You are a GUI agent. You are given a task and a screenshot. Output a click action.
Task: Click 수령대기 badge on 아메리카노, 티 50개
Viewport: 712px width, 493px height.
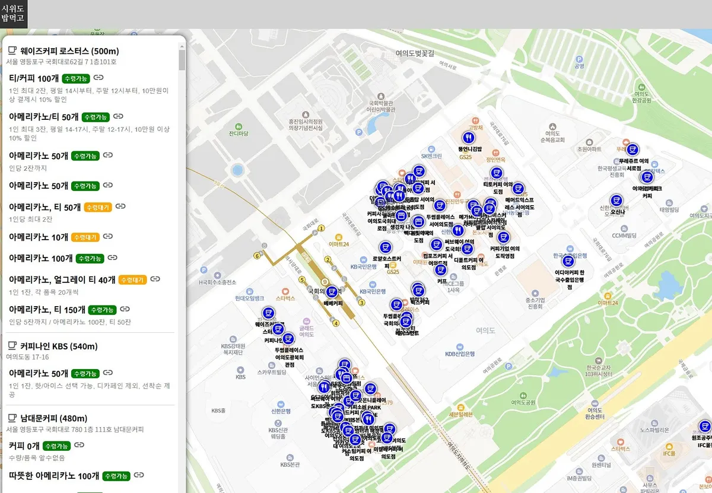tap(98, 207)
